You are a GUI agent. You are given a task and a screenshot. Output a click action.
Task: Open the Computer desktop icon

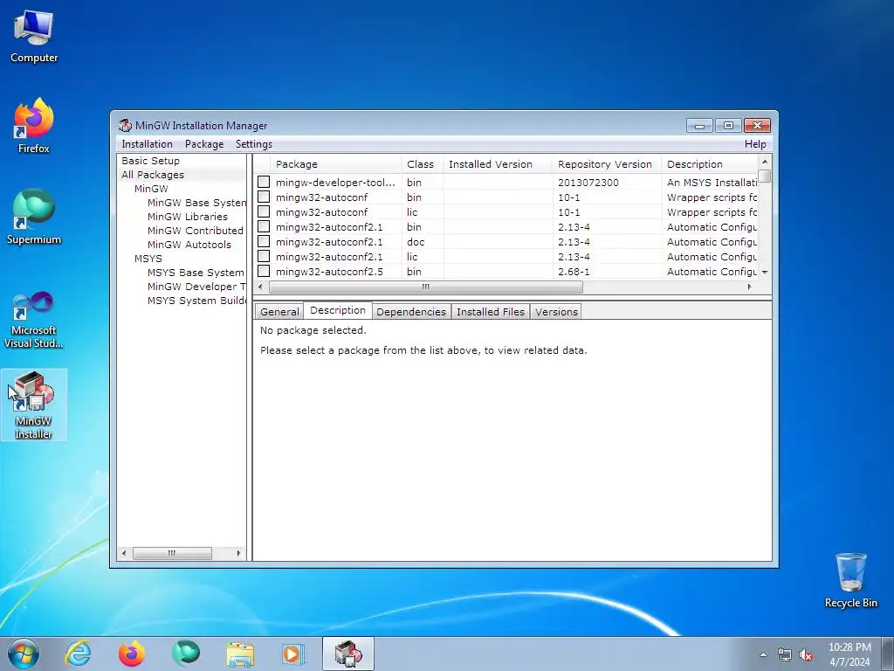click(34, 37)
